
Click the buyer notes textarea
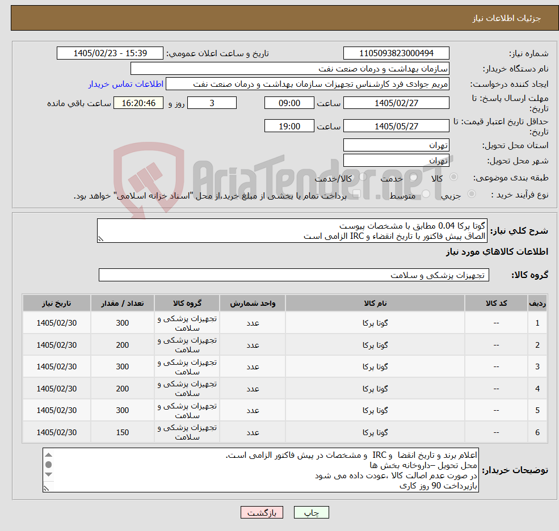tap(260, 470)
